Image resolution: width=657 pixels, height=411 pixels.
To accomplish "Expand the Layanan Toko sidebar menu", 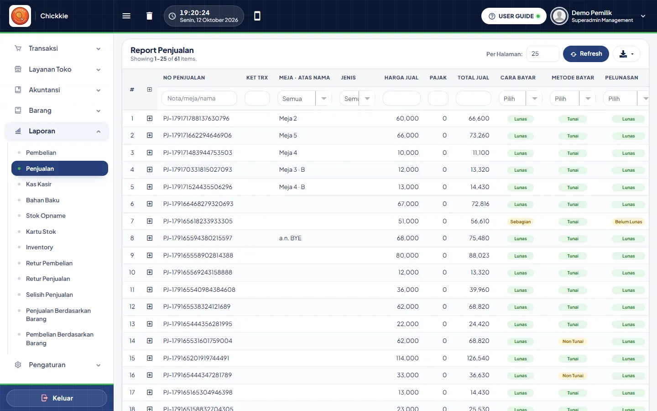I will [57, 69].
